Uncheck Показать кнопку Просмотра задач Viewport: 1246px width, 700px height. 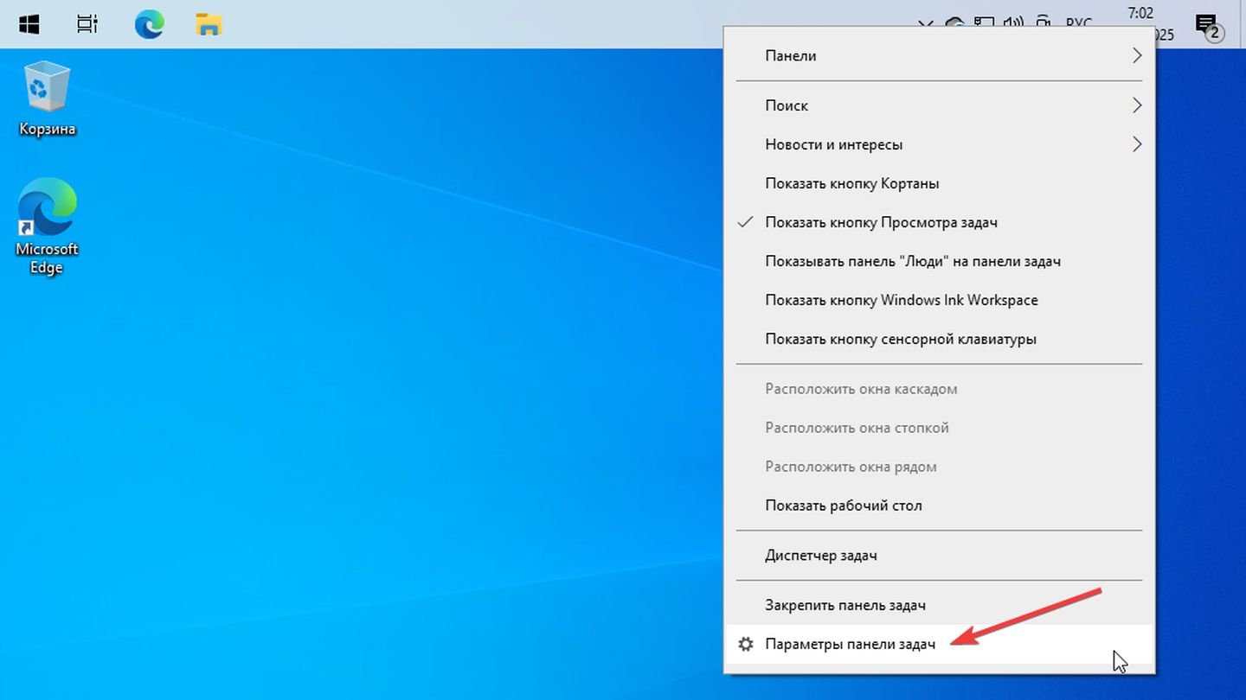tap(939, 222)
